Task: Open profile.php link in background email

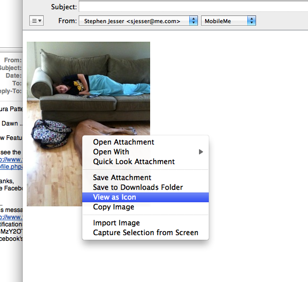Action: pos(11,167)
